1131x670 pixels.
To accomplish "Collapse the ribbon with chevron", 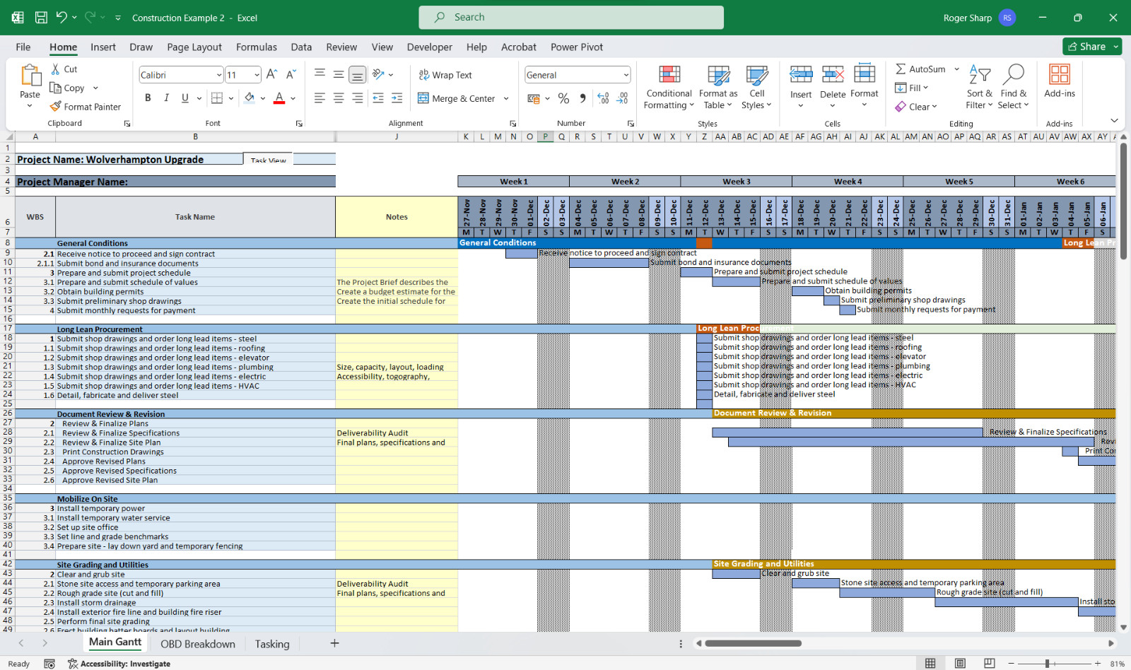I will pyautogui.click(x=1114, y=121).
